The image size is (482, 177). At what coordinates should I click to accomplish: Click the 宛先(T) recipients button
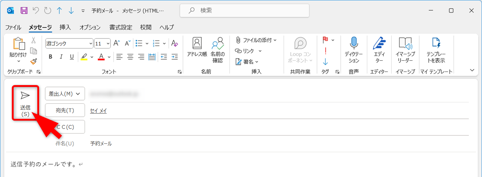pyautogui.click(x=65, y=110)
